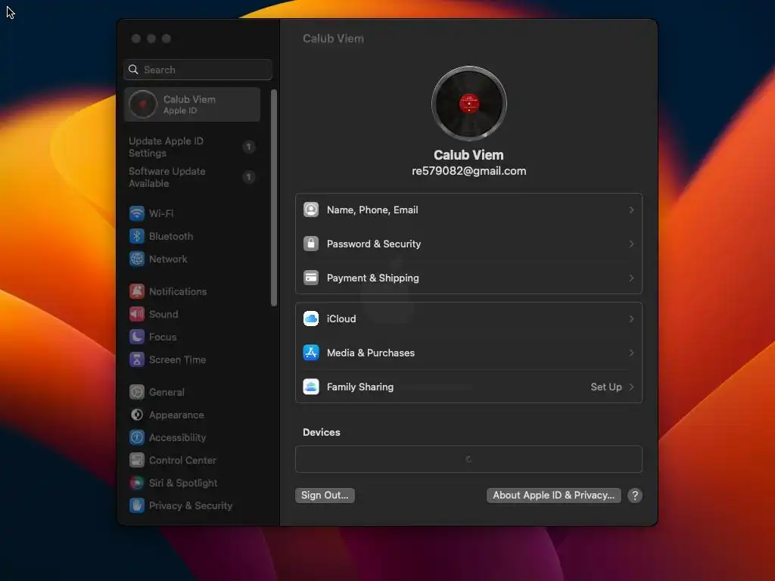Select Appearance icon in sidebar
The width and height of the screenshot is (775, 581).
pos(137,415)
